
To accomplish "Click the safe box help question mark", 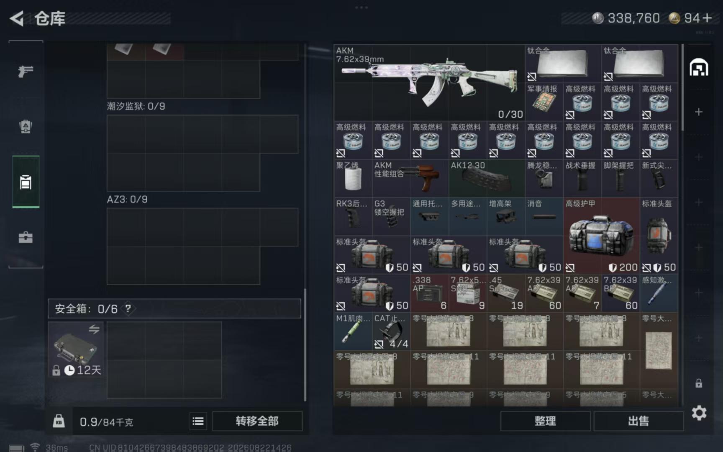I will pyautogui.click(x=128, y=309).
